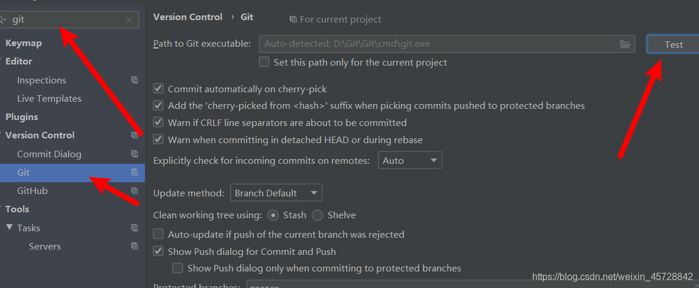The width and height of the screenshot is (699, 288).
Task: Click the folder browse icon for Git path
Action: click(624, 44)
